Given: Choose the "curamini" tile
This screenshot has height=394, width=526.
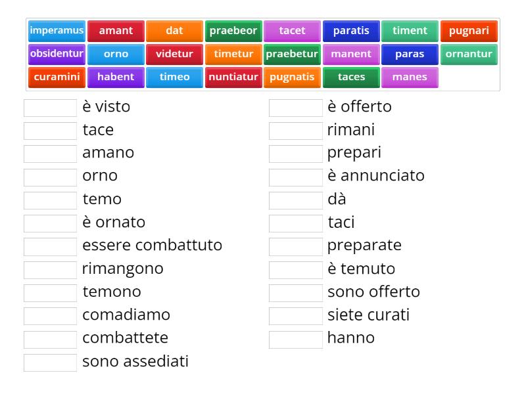Looking at the screenshot, I should pos(57,77).
